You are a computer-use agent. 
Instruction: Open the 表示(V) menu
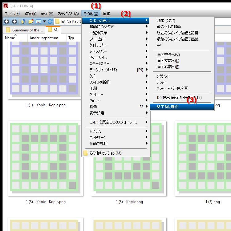[47, 14]
